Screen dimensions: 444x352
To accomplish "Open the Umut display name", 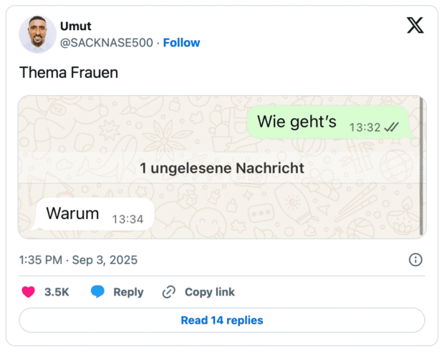I will [x=75, y=26].
